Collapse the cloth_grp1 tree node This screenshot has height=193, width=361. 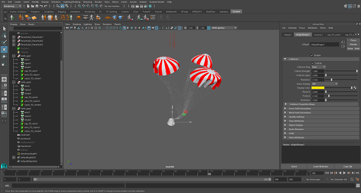[14, 56]
